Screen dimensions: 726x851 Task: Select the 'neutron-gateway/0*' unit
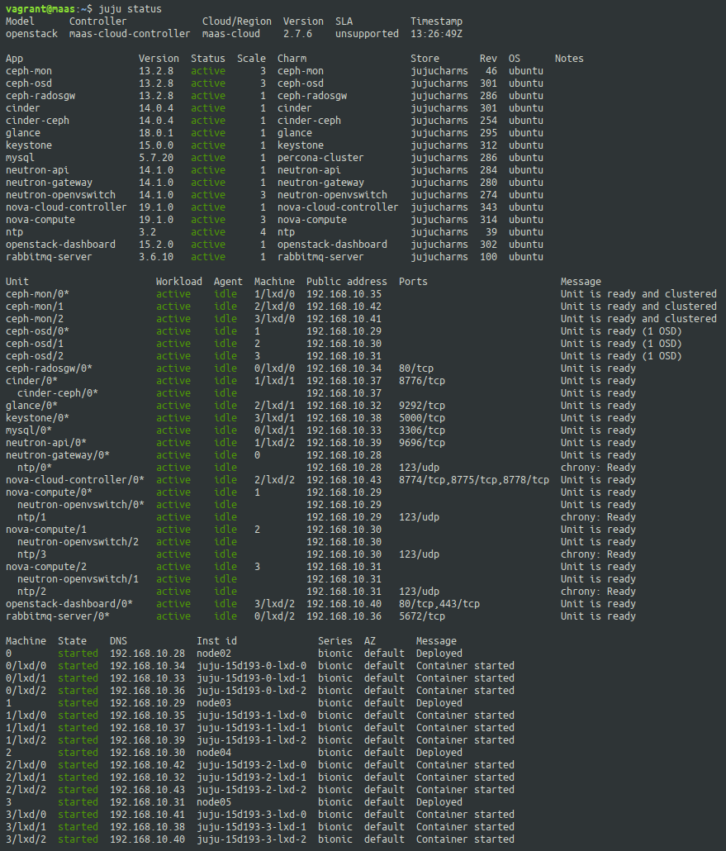point(58,454)
